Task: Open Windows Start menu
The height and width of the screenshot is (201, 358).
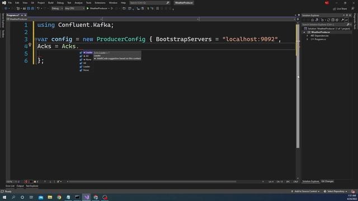Action: click(4, 197)
